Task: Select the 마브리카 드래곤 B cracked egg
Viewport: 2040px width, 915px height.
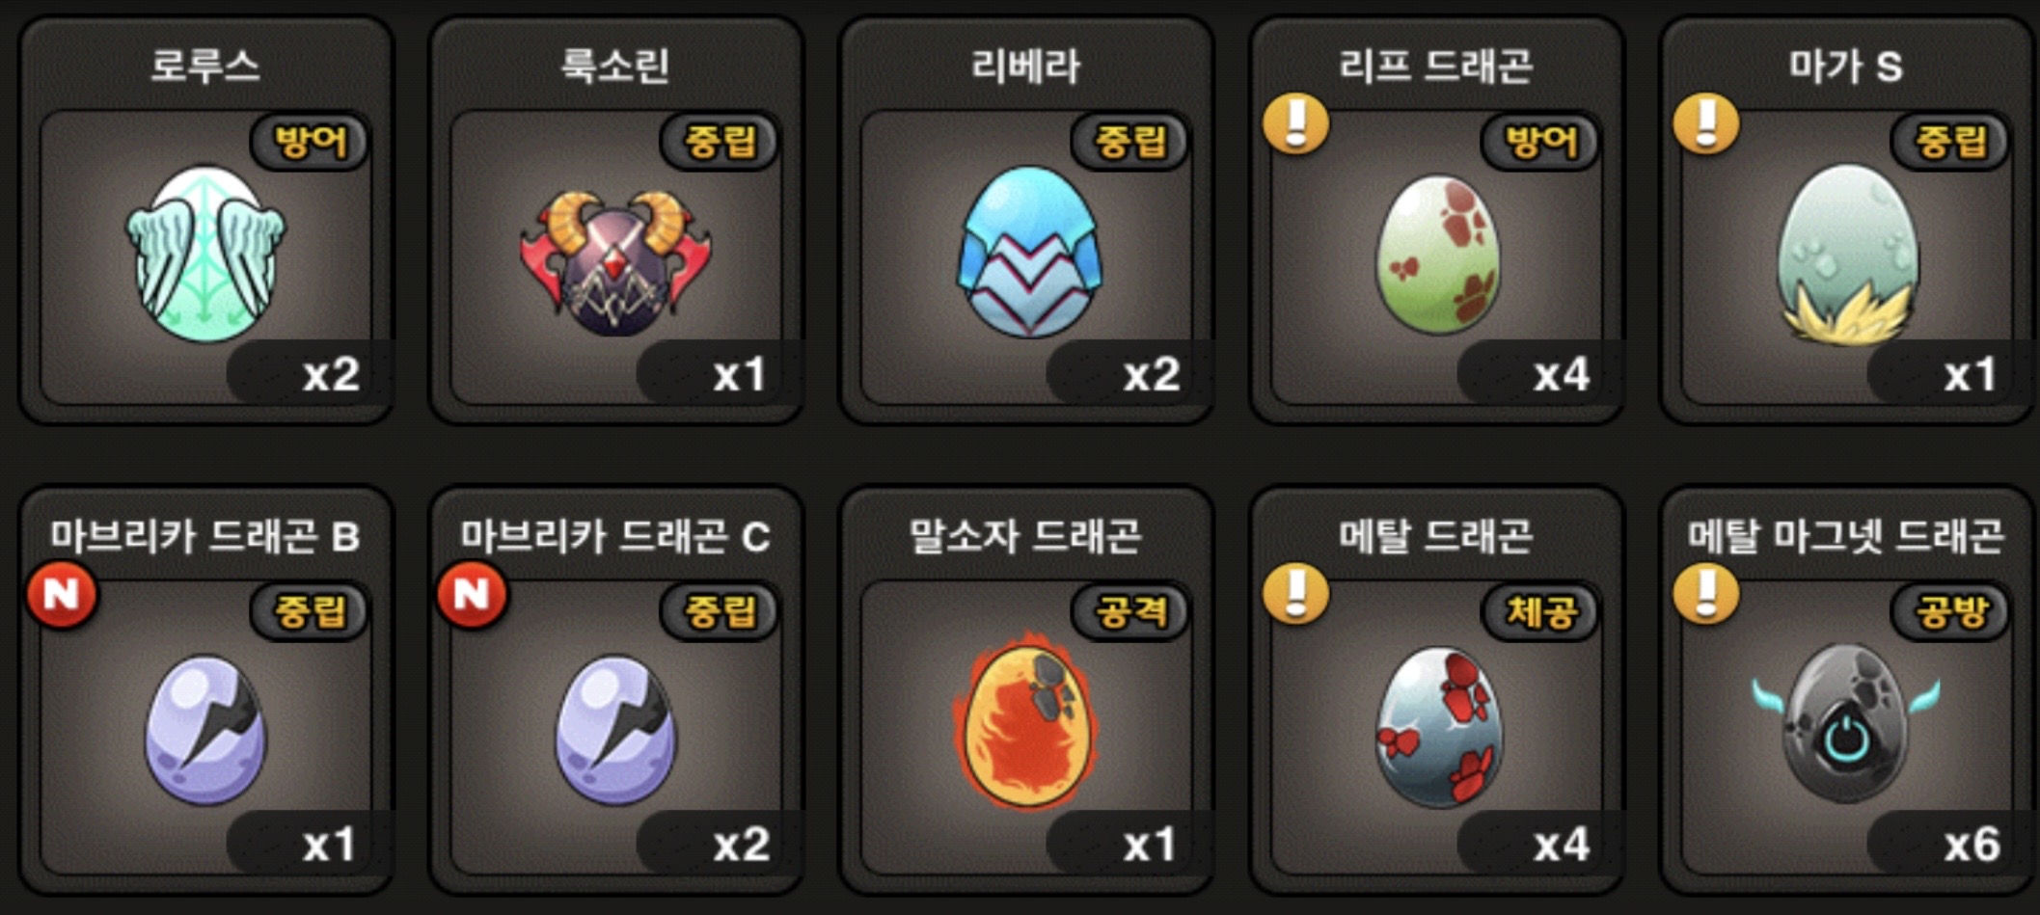Action: pyautogui.click(x=205, y=730)
